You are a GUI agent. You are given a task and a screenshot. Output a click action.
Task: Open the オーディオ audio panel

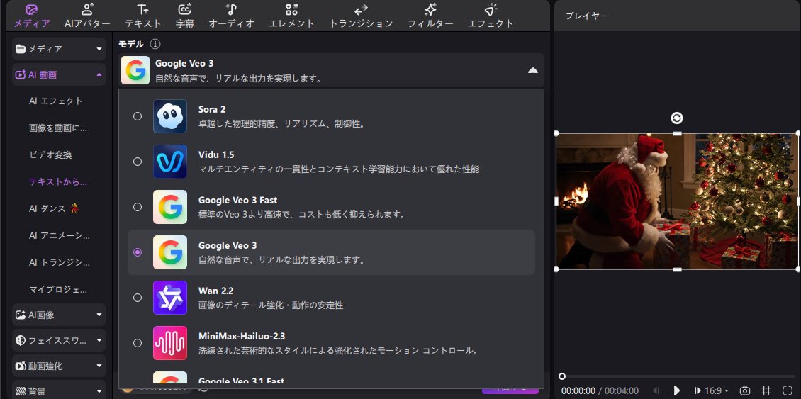click(x=231, y=10)
